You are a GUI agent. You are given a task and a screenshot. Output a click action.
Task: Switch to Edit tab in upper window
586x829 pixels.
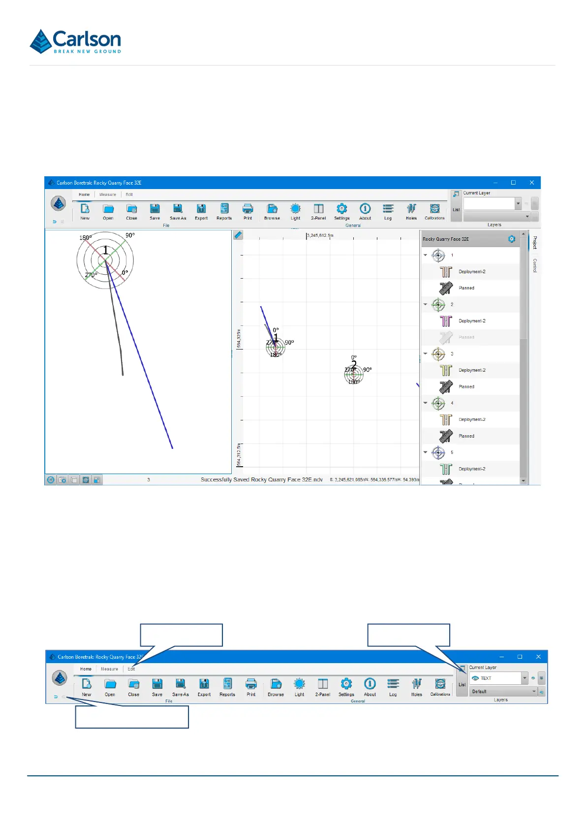click(x=129, y=194)
